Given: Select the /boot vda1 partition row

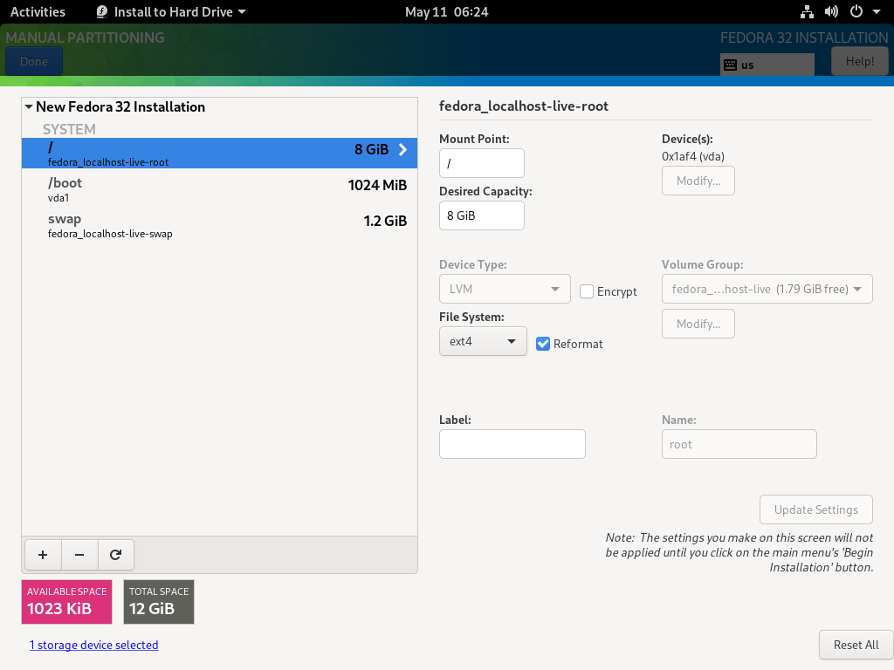Looking at the screenshot, I should pos(219,189).
